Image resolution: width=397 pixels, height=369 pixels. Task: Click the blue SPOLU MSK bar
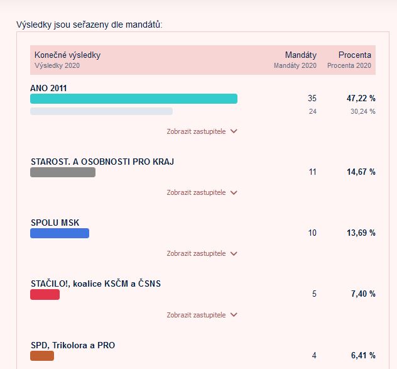[60, 233]
